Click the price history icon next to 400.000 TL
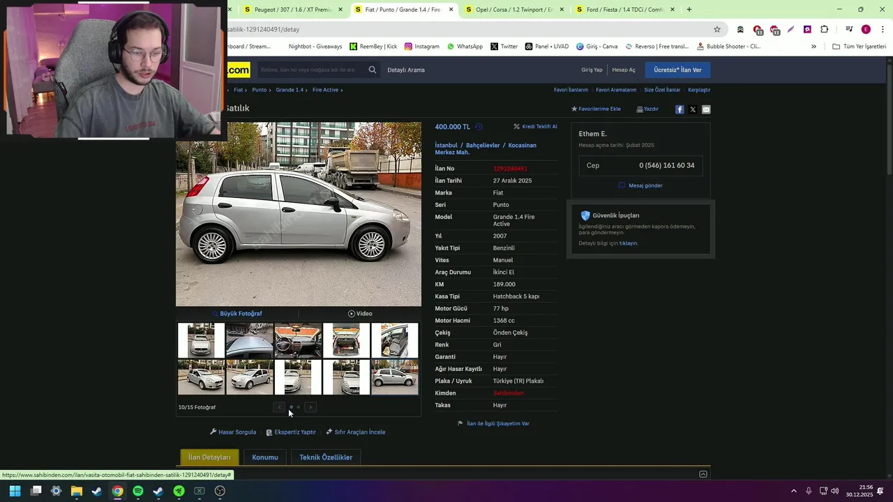Screen dimensions: 893x502 point(479,127)
